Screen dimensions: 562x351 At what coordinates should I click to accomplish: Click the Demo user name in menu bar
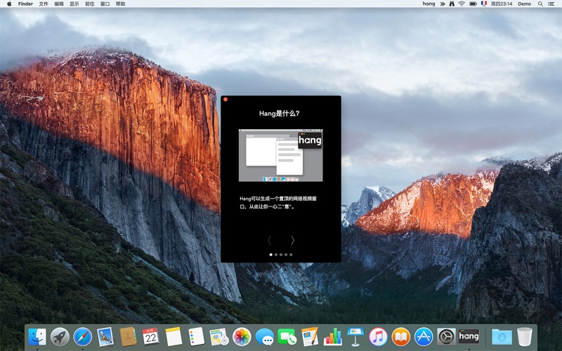point(524,4)
